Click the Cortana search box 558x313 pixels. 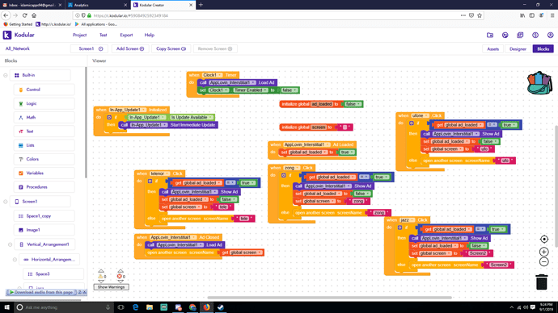pos(64,307)
